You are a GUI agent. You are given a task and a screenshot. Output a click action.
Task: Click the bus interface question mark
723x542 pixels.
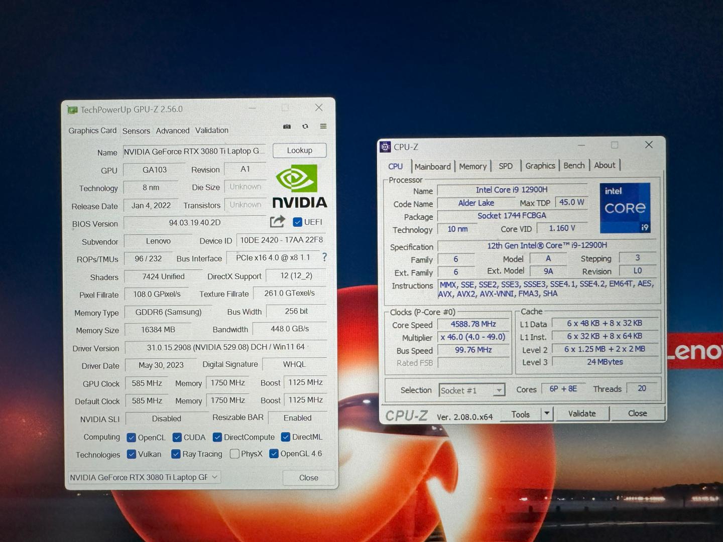point(324,257)
